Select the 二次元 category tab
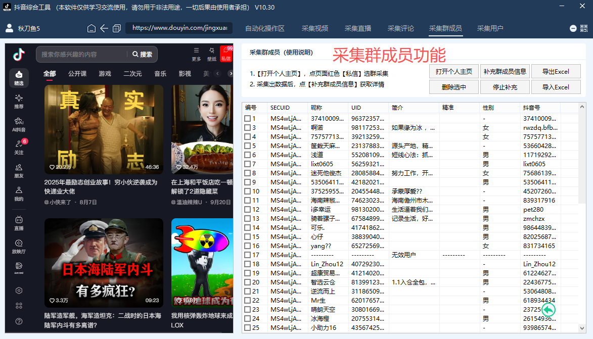Screen dimensions: 593x339 (132, 74)
